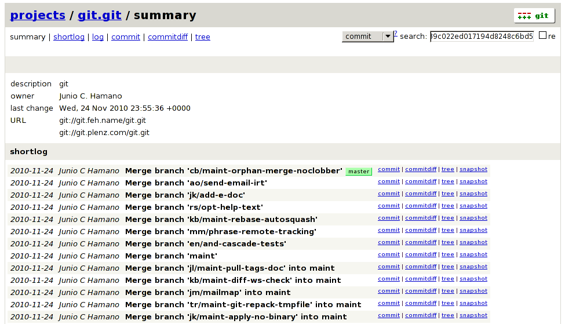Download snapshot for 'jk/maint-apply-no-binary' row
565x324 pixels.
click(x=473, y=315)
